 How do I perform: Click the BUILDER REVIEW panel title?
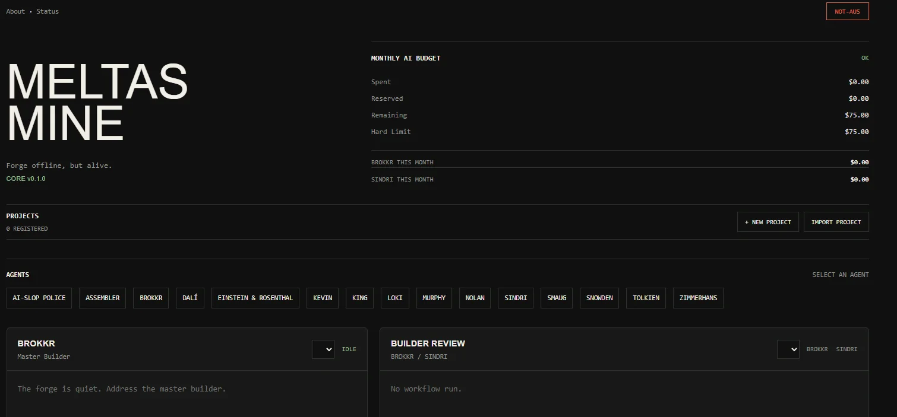tap(428, 343)
